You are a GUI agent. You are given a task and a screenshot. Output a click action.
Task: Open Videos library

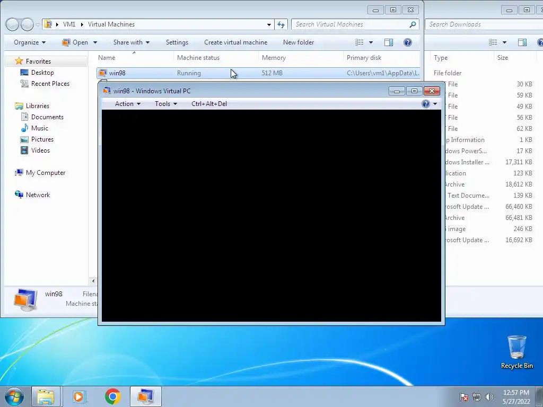coord(40,150)
